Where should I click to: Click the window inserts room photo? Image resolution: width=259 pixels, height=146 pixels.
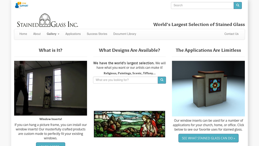click(51, 88)
